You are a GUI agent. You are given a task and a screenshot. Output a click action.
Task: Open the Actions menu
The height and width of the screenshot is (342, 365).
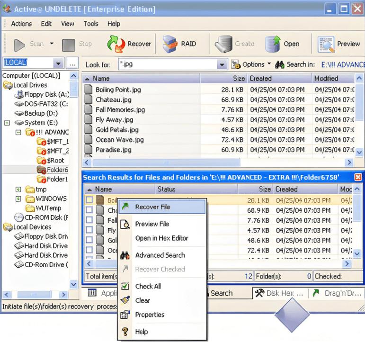point(21,24)
